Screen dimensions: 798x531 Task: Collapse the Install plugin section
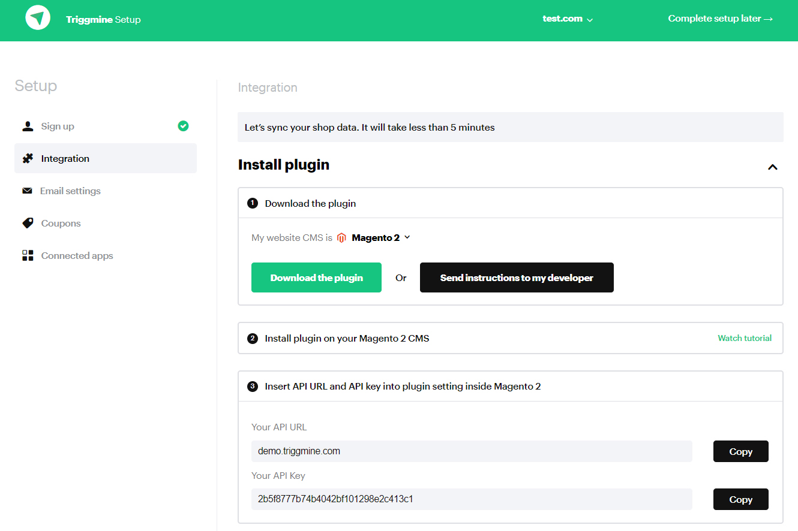(773, 167)
